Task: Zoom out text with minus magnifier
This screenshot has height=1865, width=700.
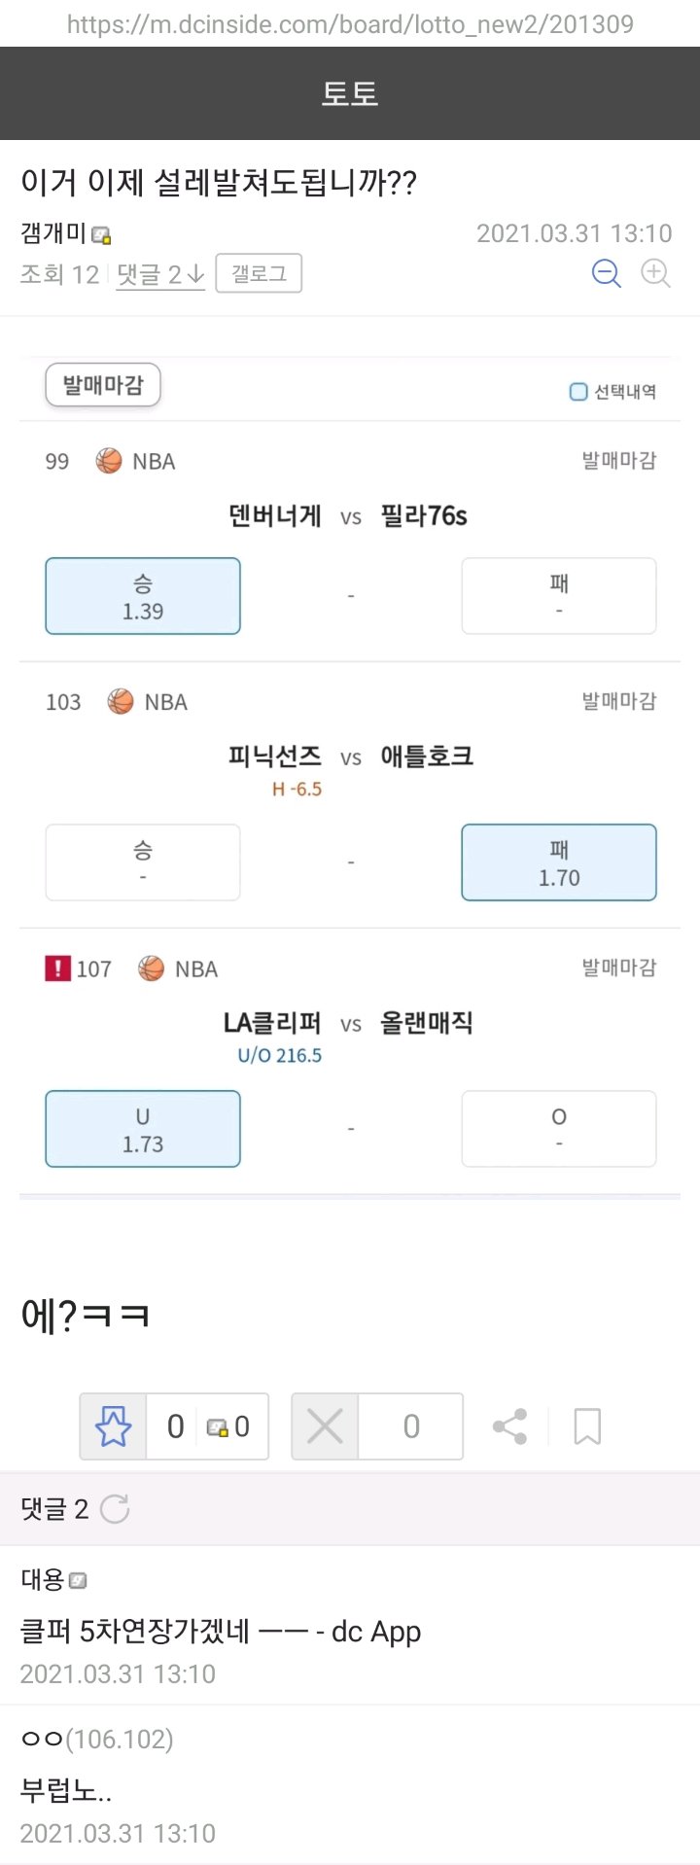Action: [607, 274]
